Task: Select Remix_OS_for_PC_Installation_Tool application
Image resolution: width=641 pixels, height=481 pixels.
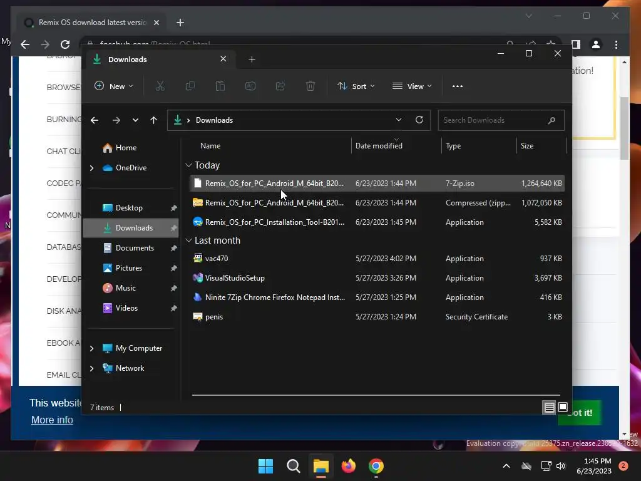Action: click(377, 222)
